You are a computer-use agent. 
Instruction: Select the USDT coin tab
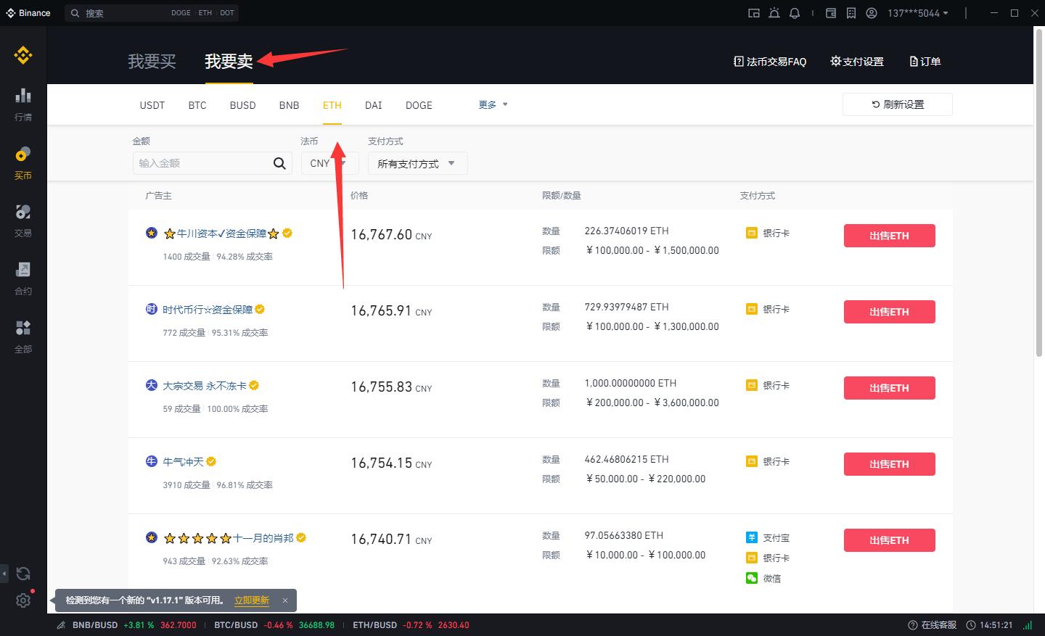pyautogui.click(x=152, y=105)
